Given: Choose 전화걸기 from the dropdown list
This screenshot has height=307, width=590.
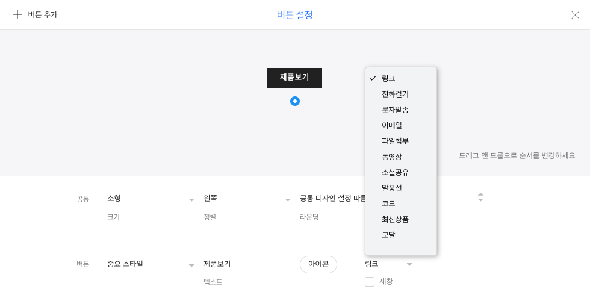Looking at the screenshot, I should tap(395, 94).
